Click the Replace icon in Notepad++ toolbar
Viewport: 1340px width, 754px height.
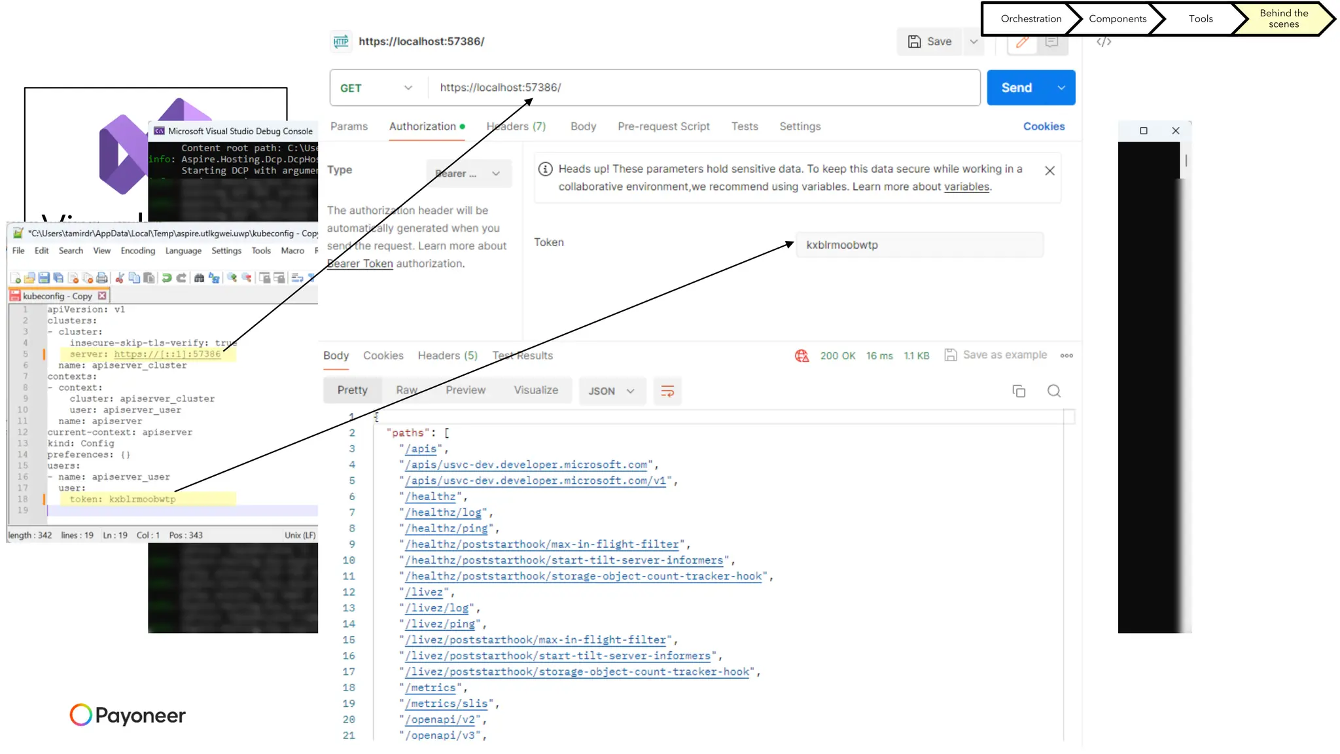point(214,278)
